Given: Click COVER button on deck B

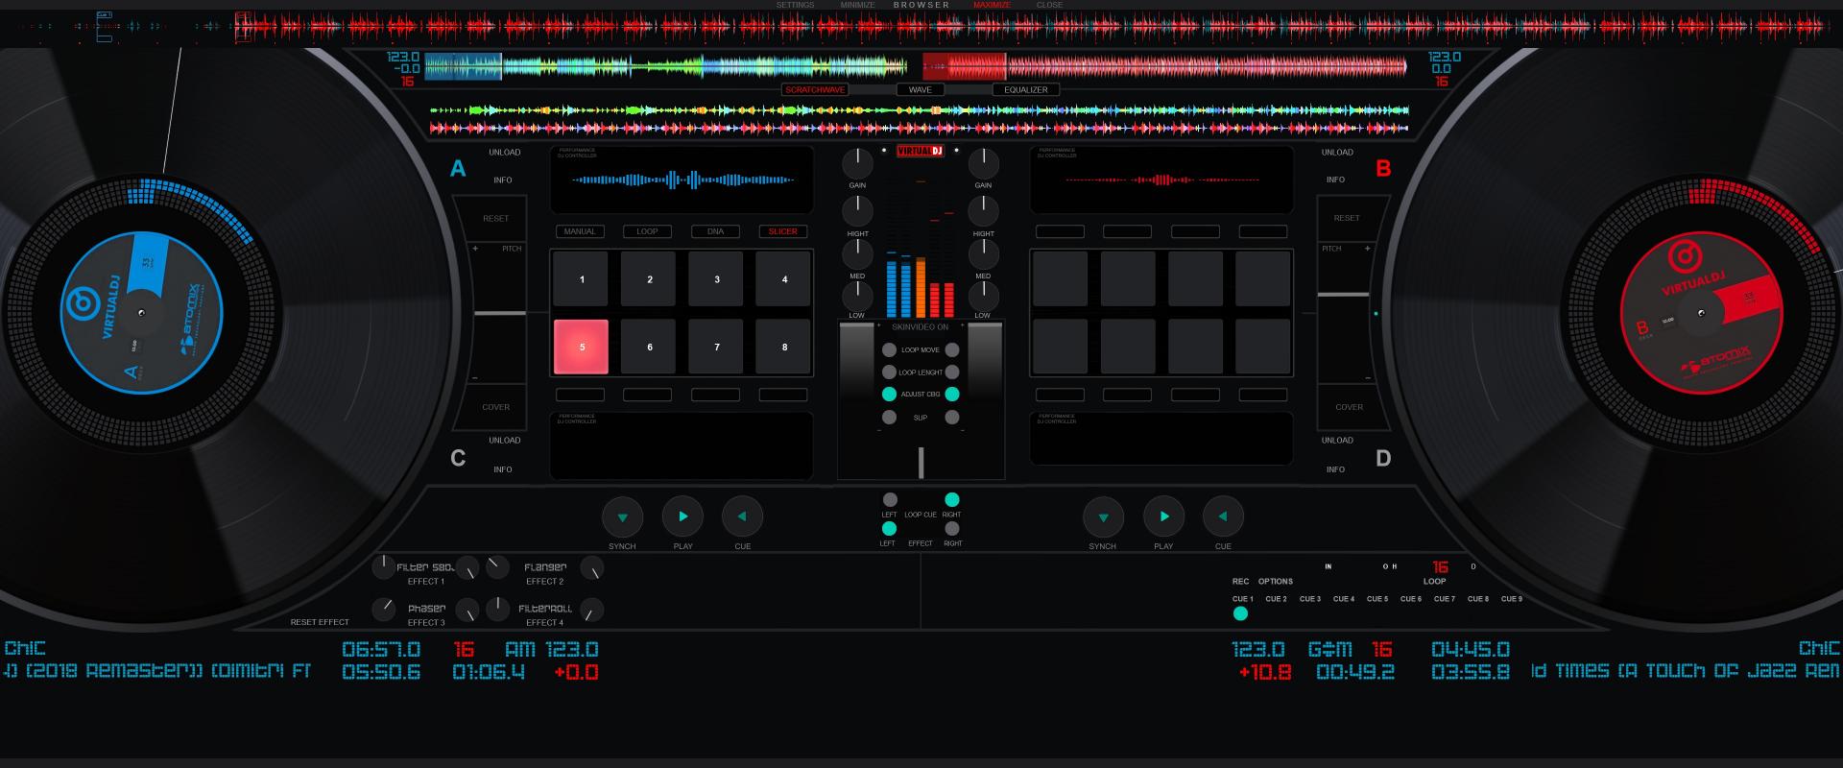Looking at the screenshot, I should (x=1350, y=407).
